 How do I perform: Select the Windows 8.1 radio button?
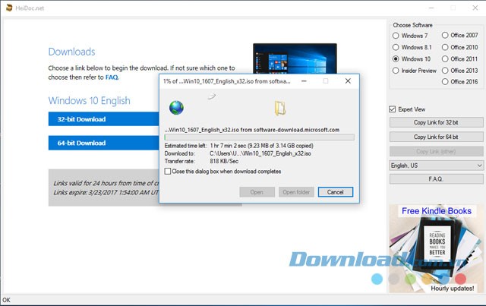(396, 47)
